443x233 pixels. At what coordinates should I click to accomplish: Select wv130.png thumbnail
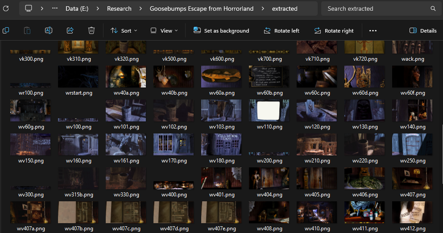[365, 111]
